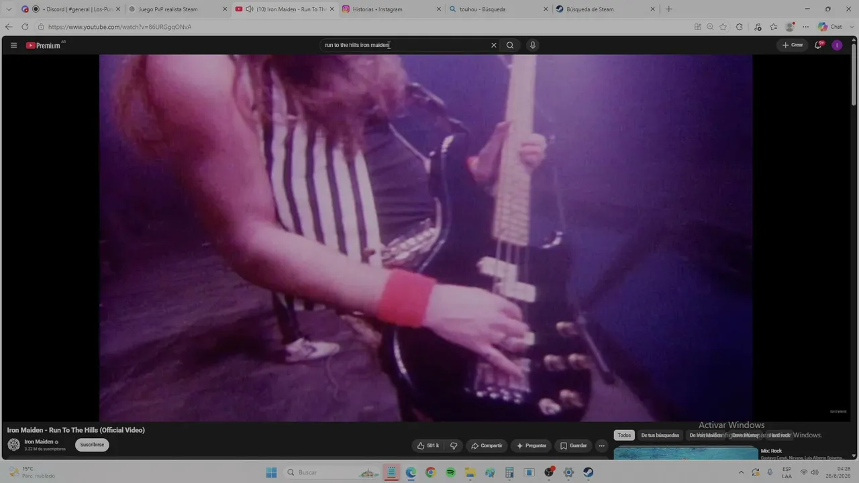Expand the arrow next to Copilot Chat
The height and width of the screenshot is (483, 859).
coord(851,27)
